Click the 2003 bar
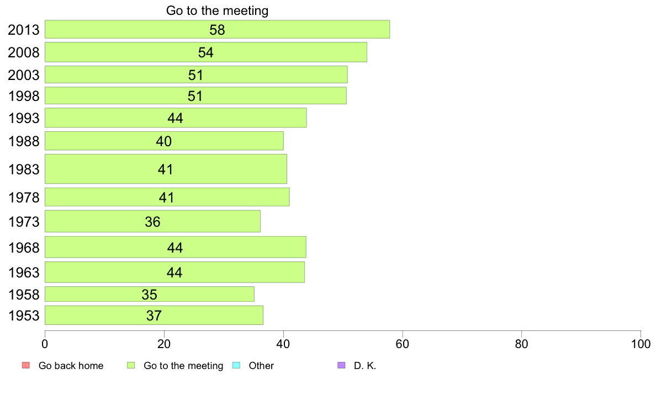 (196, 74)
